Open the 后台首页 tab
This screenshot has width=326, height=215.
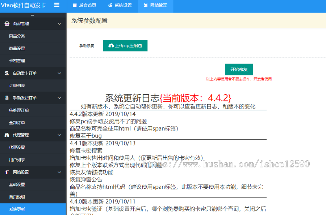click(84, 5)
